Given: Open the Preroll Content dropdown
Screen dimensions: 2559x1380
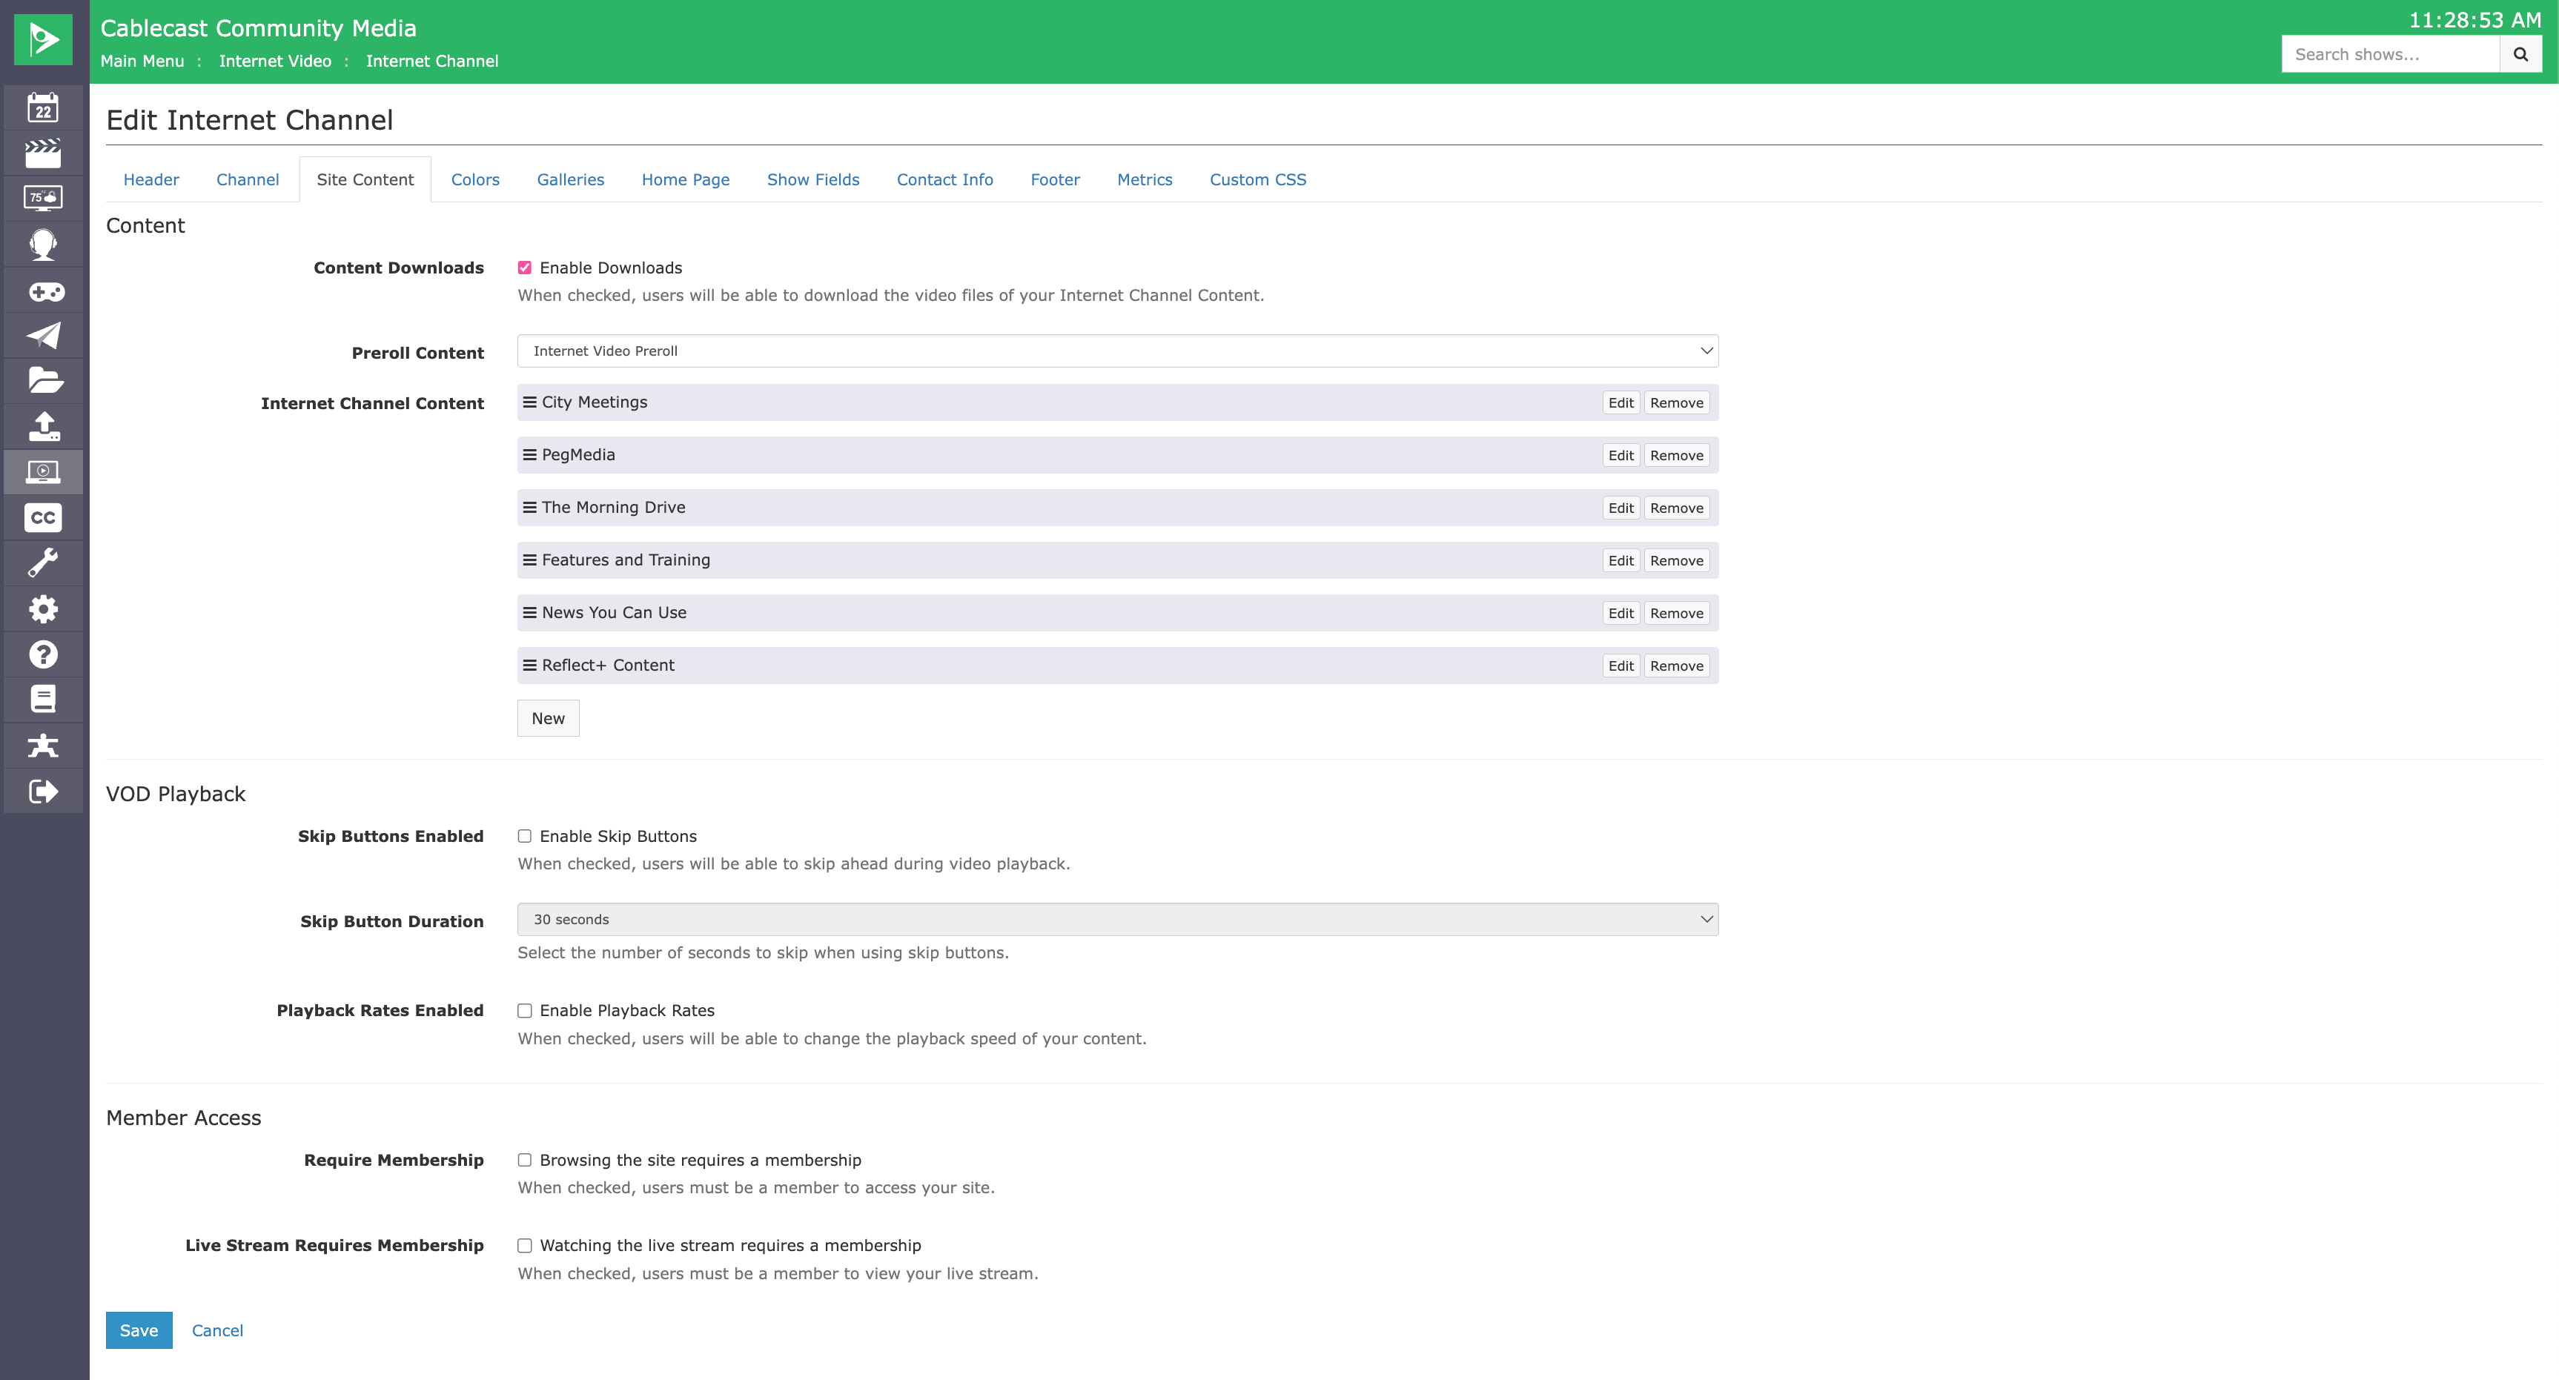Looking at the screenshot, I should (1118, 351).
